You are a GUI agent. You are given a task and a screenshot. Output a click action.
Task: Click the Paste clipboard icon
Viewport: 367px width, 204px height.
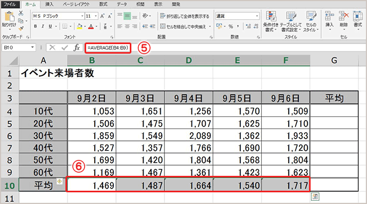tap(9, 17)
